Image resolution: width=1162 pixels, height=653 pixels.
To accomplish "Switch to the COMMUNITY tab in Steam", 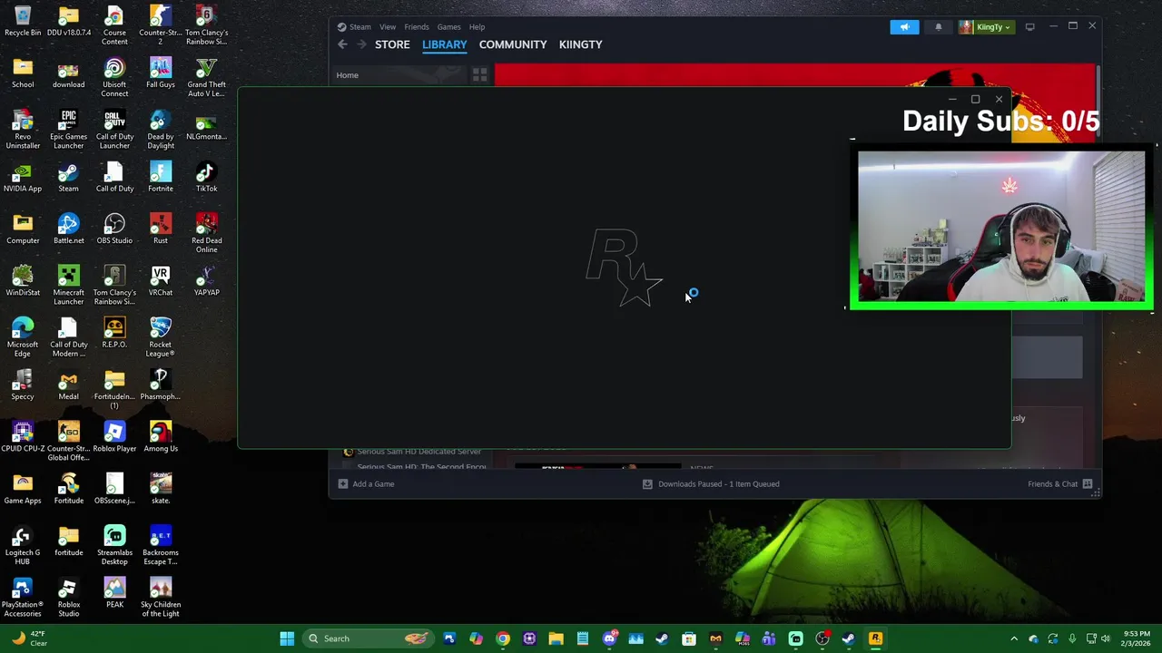I will pyautogui.click(x=513, y=44).
